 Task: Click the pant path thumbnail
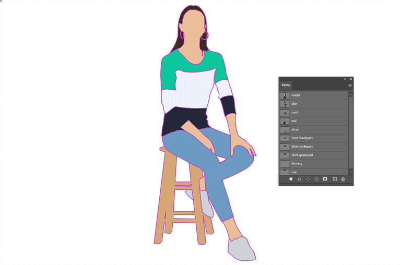[x=285, y=113]
